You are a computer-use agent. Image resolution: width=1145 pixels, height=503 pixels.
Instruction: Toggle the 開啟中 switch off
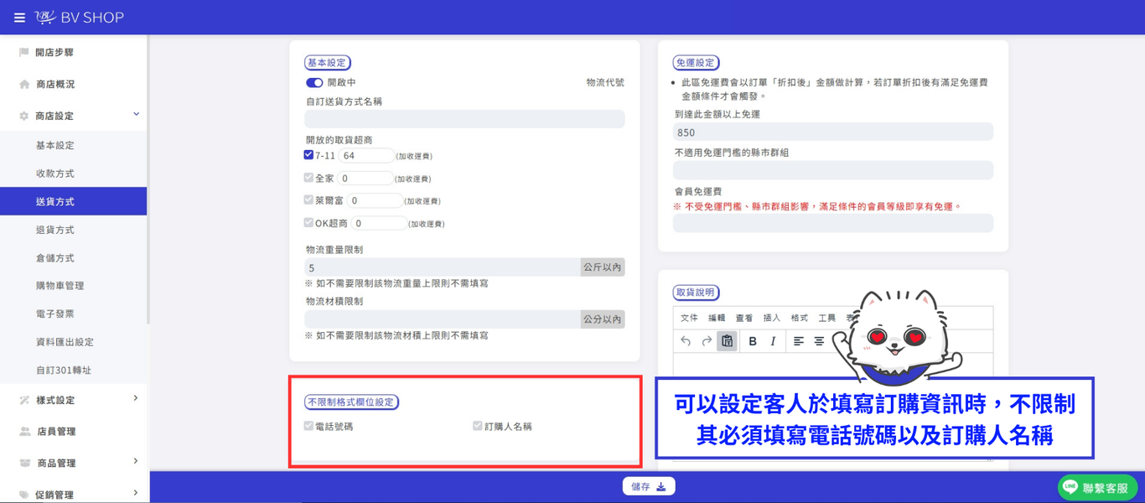pyautogui.click(x=314, y=83)
